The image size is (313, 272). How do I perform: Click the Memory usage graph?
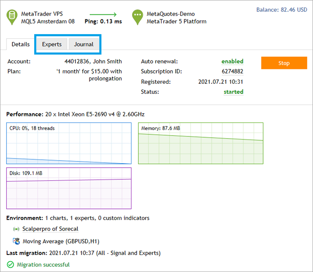point(200,143)
